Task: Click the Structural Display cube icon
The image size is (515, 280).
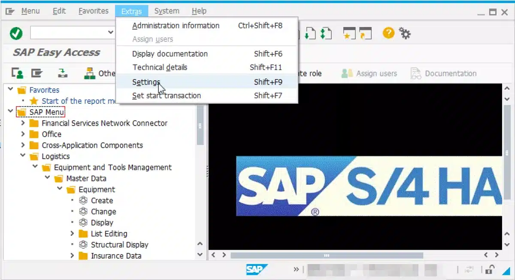Action: pos(83,245)
